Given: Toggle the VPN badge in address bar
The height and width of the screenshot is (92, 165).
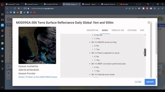Looking at the screenshot, I should coord(25,8).
